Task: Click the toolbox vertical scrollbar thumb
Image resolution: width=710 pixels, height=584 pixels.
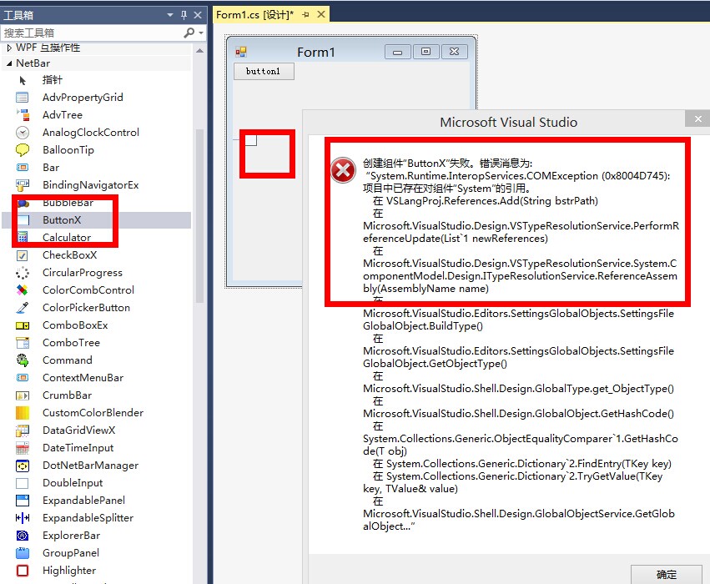Action: (x=199, y=215)
